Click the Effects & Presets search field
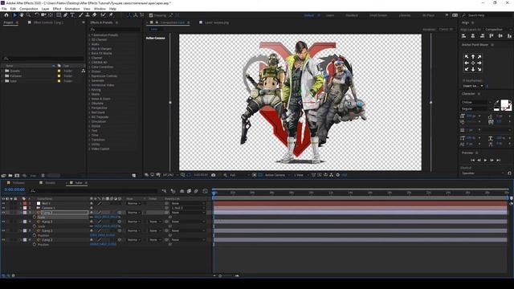Viewport: 514px width, 289px height. tap(116, 29)
